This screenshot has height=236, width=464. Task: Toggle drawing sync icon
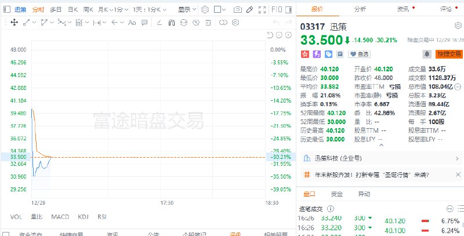184,23
